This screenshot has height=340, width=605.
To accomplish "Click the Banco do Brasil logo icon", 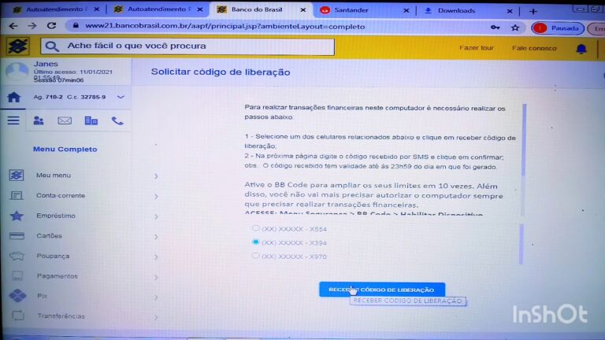I will (17, 46).
